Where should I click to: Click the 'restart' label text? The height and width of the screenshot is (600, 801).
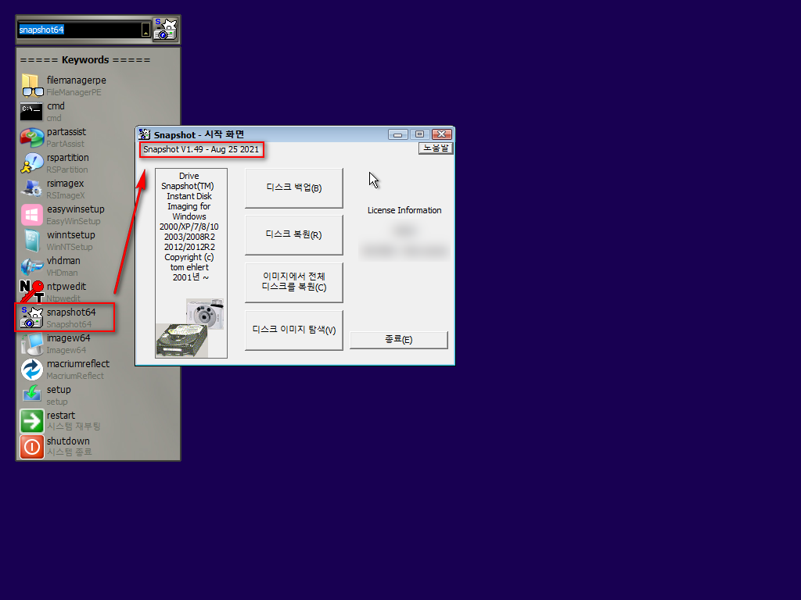point(61,416)
